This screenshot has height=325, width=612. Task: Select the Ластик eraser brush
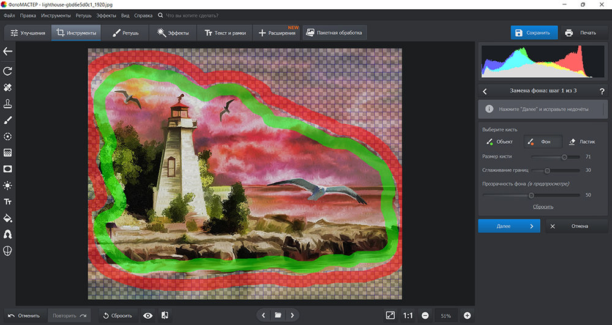581,141
